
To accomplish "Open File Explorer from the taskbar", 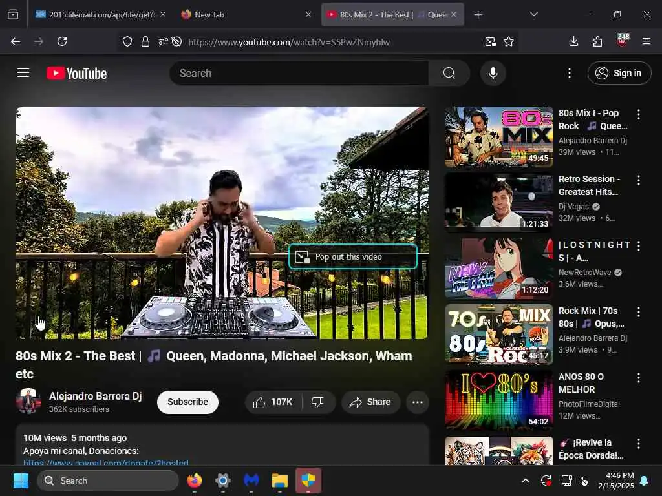I will [279, 480].
